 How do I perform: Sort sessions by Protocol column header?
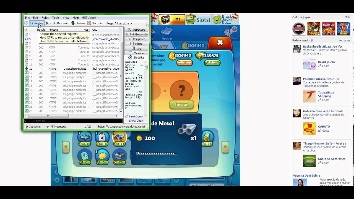(x=53, y=30)
